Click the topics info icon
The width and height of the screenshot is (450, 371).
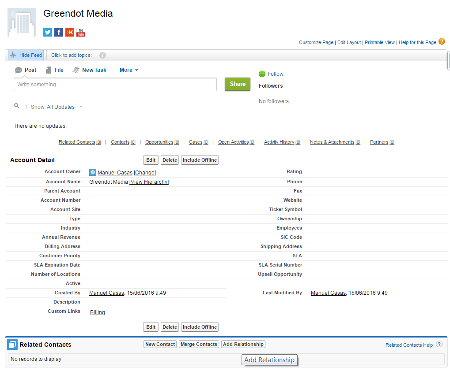point(102,55)
